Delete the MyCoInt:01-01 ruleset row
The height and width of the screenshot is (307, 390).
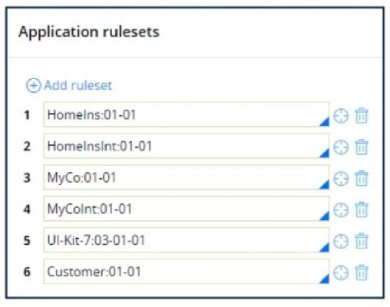tap(362, 210)
